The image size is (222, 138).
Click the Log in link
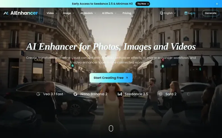(x=192, y=13)
